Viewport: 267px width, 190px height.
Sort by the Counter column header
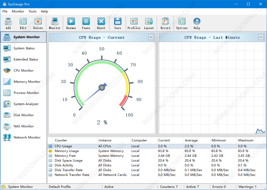pyautogui.click(x=75, y=140)
